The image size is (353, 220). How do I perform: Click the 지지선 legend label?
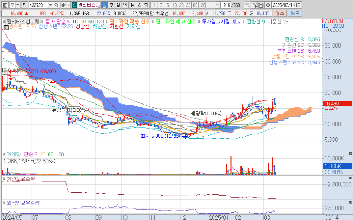pyautogui.click(x=133, y=26)
